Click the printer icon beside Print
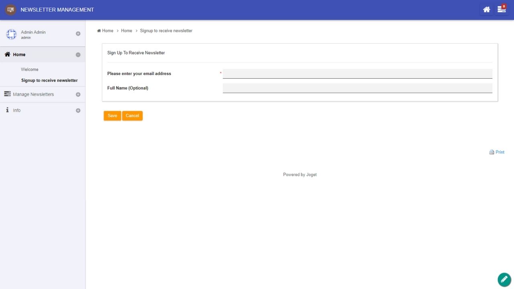The height and width of the screenshot is (289, 514). (x=492, y=152)
